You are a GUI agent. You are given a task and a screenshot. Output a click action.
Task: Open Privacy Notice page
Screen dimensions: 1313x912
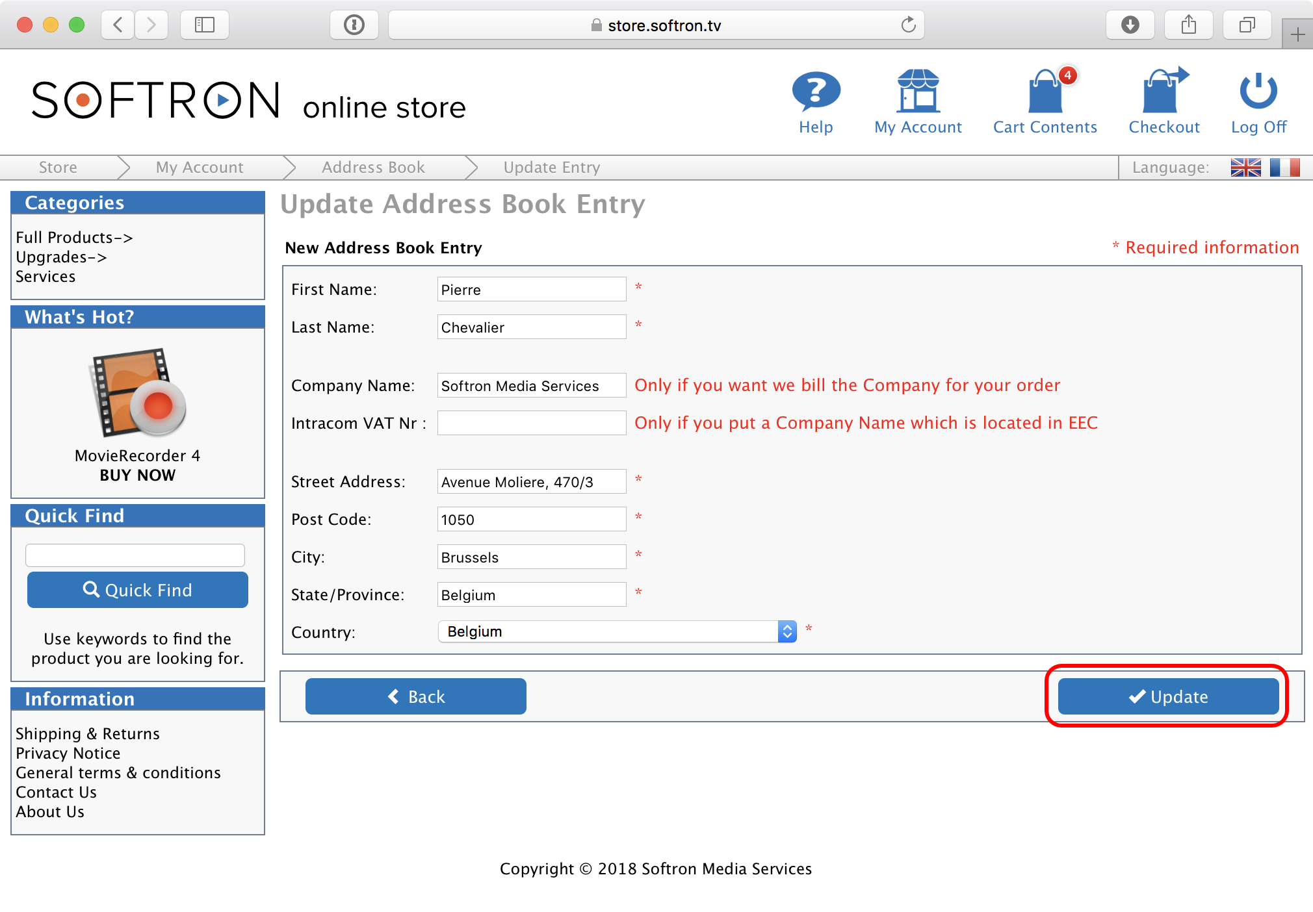[68, 754]
